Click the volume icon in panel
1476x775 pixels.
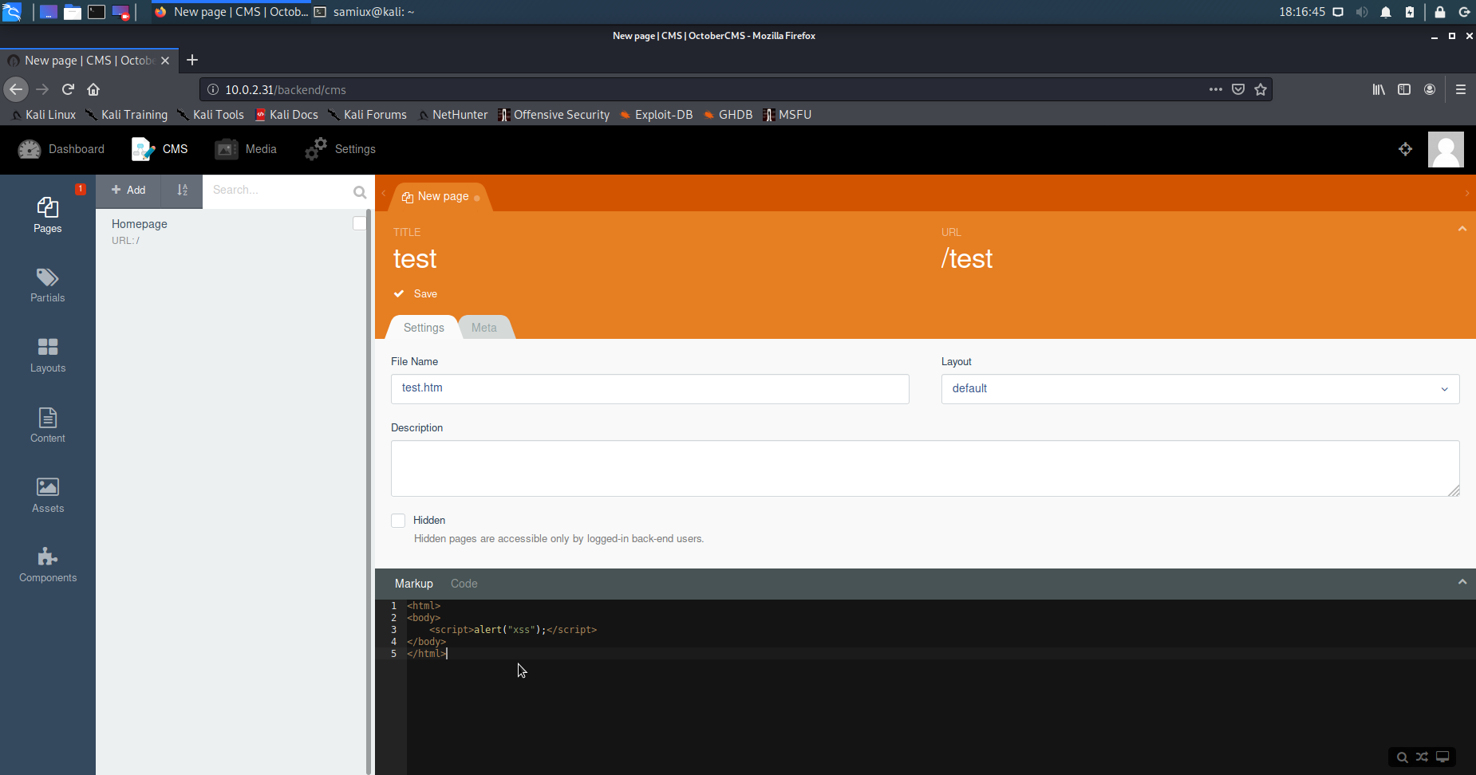coord(1362,12)
